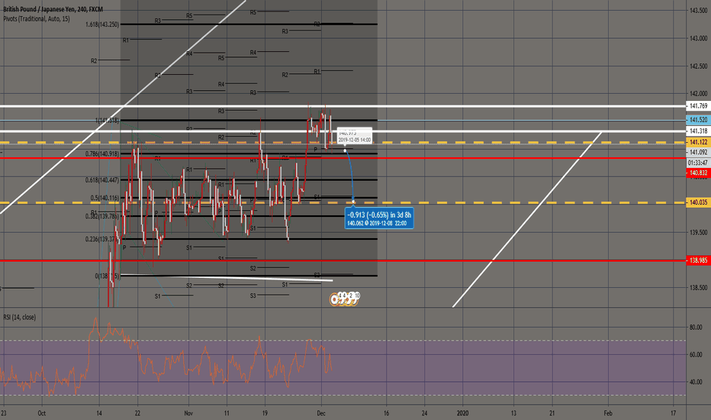Select the white 141.318 price label
Image resolution: width=711 pixels, height=420 pixels.
[698, 131]
